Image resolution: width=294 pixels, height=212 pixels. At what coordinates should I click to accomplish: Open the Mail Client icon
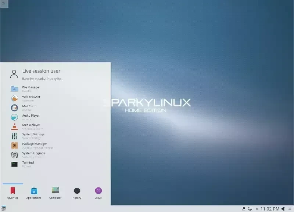14,108
